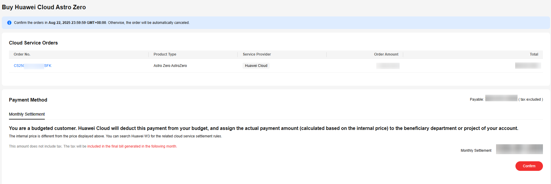The image size is (551, 184).
Task: Open the CS25...SFK order number link
Action: click(33, 66)
